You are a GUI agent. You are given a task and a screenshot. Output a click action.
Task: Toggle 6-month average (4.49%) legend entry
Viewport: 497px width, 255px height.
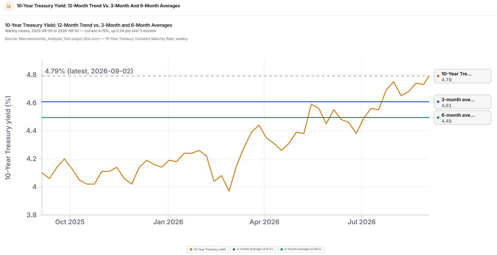[x=301, y=249]
